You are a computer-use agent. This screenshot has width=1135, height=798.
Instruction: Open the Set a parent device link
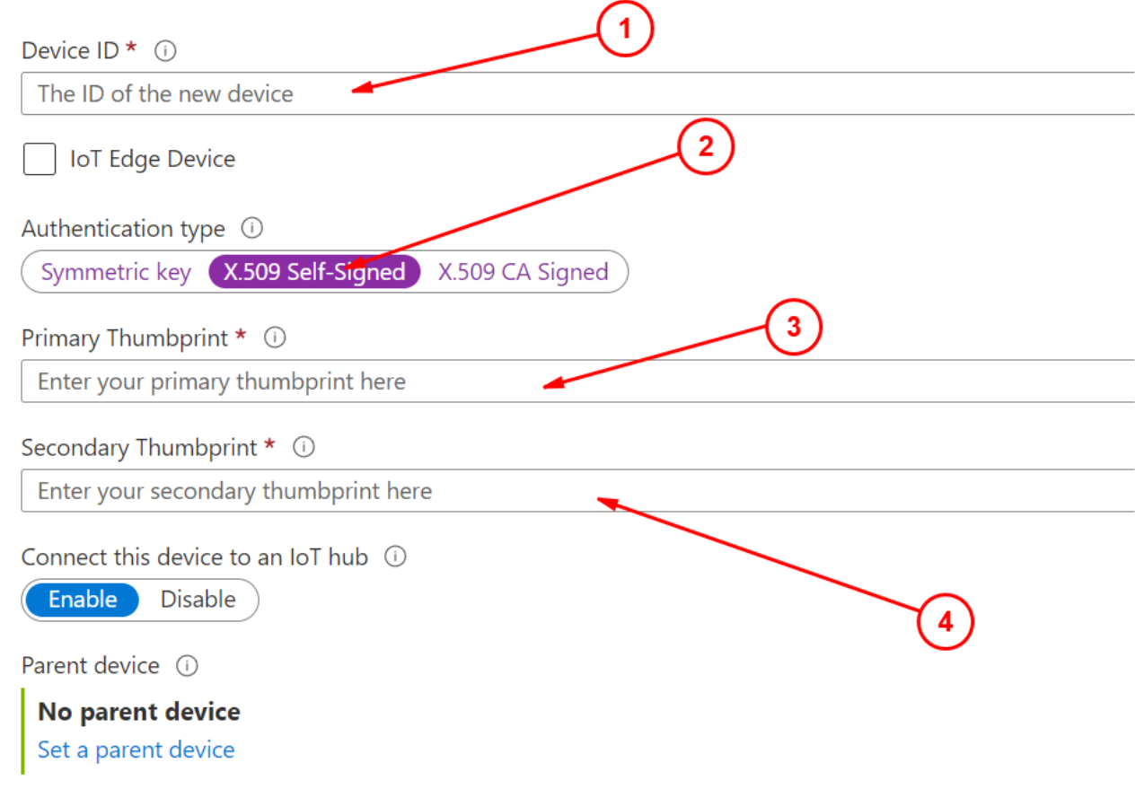136,750
